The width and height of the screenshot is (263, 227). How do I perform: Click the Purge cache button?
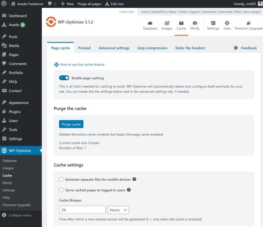[71, 124]
